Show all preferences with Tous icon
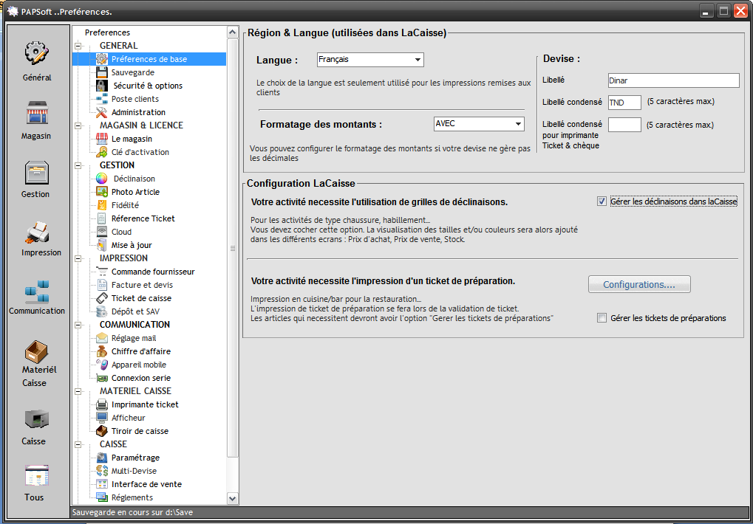Image resolution: width=753 pixels, height=524 pixels. click(x=35, y=476)
